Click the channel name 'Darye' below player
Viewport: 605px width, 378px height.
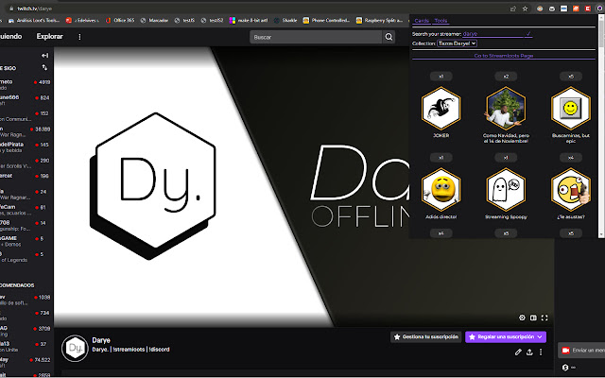pos(101,340)
